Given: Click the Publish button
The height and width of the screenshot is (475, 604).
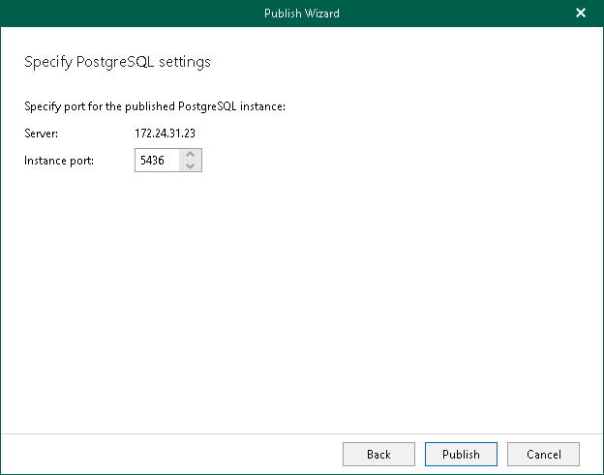Looking at the screenshot, I should (x=461, y=454).
